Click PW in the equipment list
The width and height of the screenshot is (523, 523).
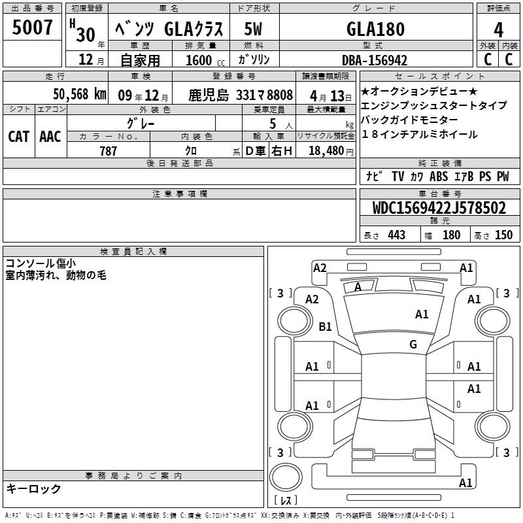point(502,176)
